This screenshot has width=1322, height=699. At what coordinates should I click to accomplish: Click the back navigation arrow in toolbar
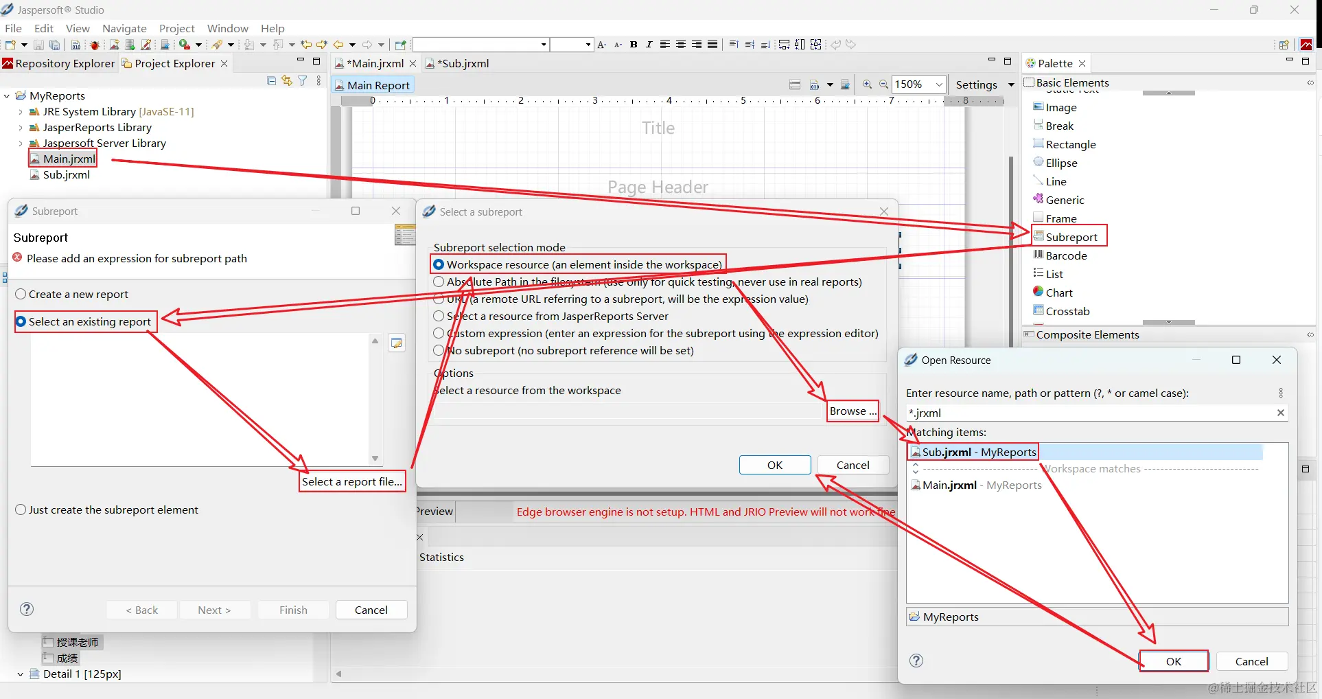338,45
